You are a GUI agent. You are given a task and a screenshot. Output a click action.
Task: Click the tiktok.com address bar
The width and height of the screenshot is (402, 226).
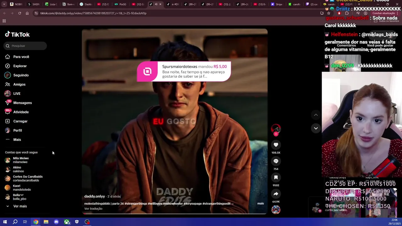176,13
